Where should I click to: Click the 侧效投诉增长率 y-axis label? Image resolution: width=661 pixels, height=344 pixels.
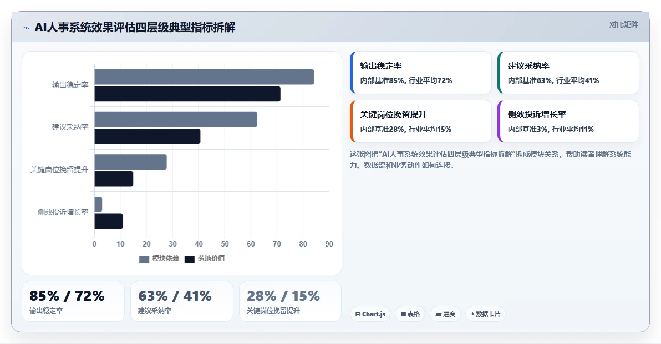click(x=63, y=212)
